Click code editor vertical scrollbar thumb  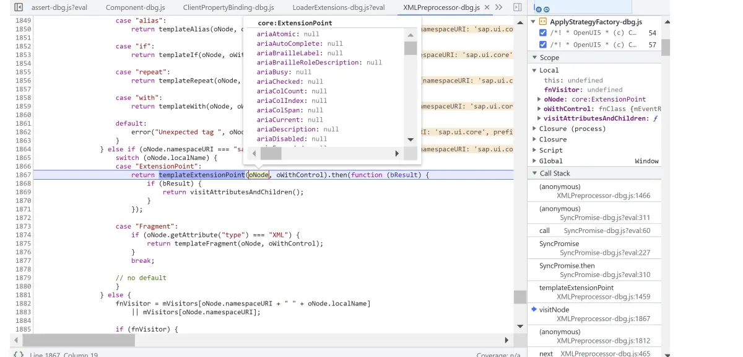(x=519, y=297)
